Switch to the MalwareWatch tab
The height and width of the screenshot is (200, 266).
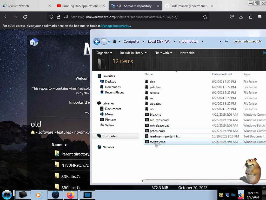pos(18,6)
